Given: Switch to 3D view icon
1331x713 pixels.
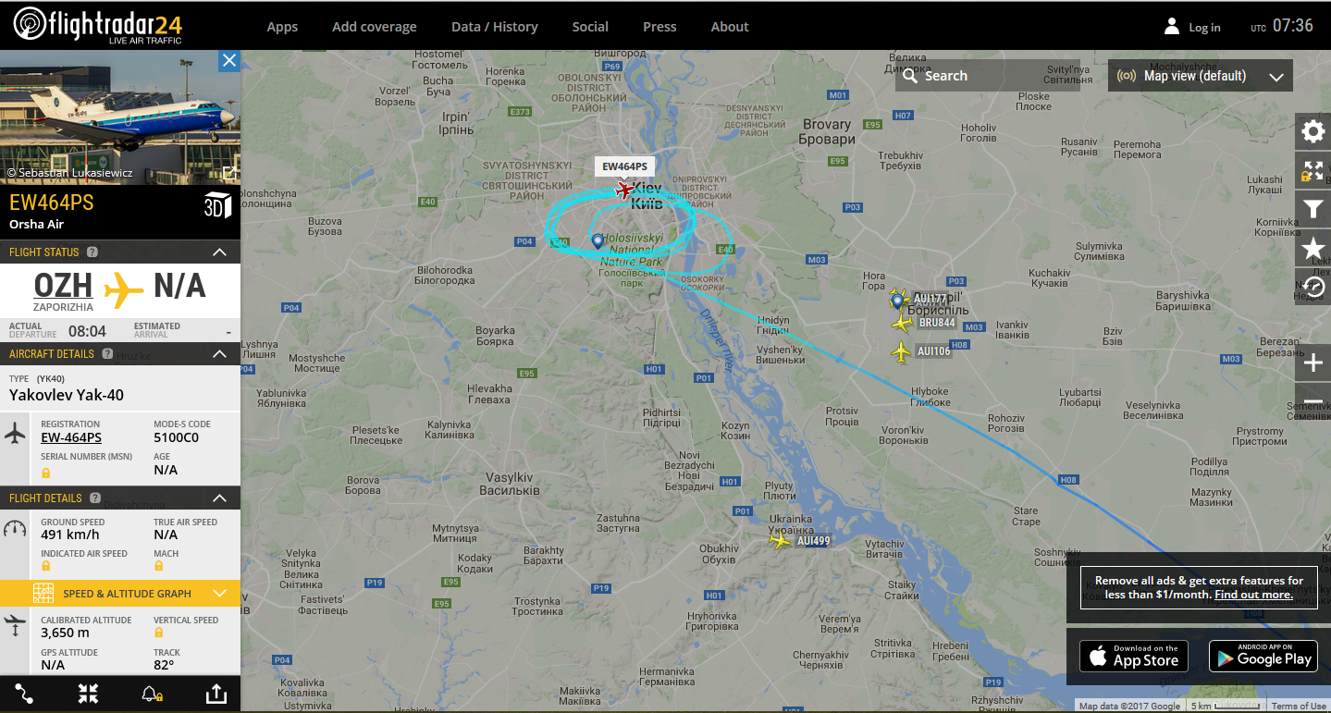Looking at the screenshot, I should tap(216, 205).
